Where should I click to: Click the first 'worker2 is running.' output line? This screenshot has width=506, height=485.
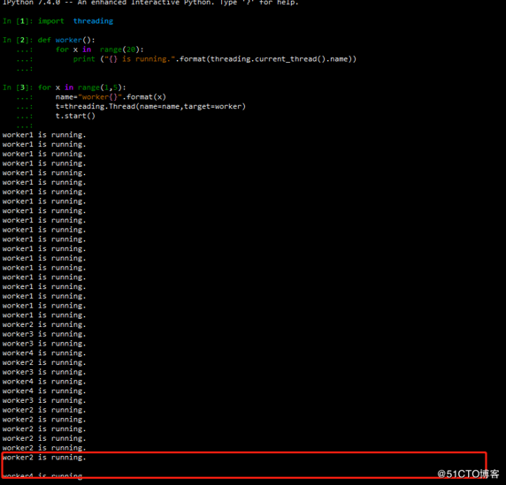[x=44, y=325]
